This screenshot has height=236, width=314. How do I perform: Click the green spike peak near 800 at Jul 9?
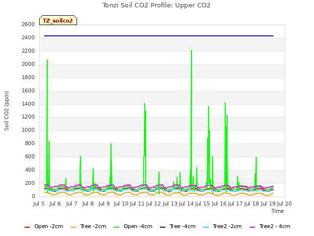111,144
